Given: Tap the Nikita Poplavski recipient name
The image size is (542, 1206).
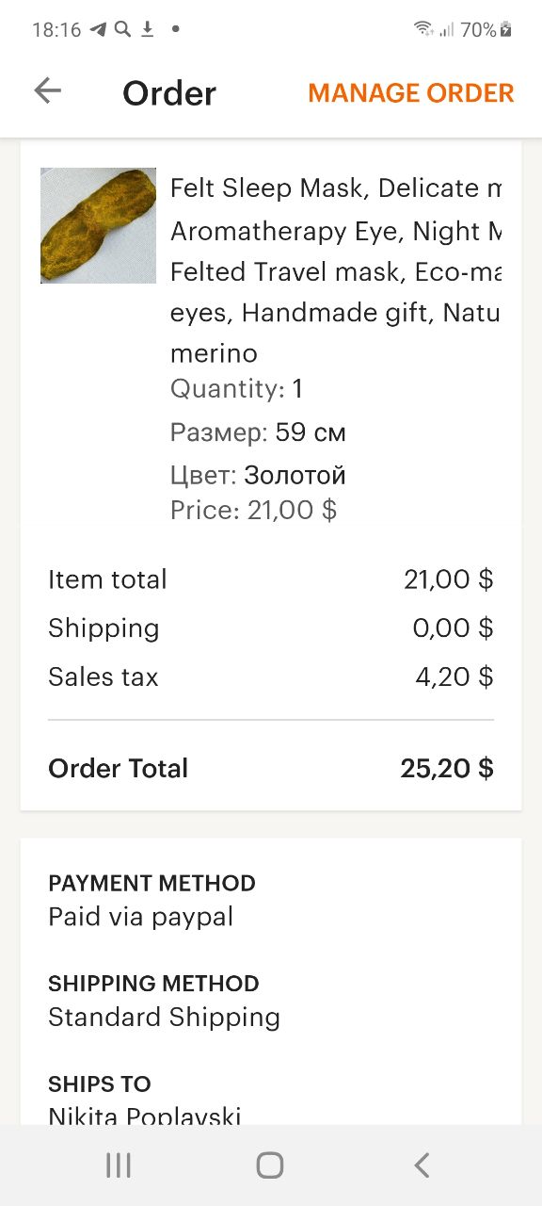Looking at the screenshot, I should [145, 1115].
